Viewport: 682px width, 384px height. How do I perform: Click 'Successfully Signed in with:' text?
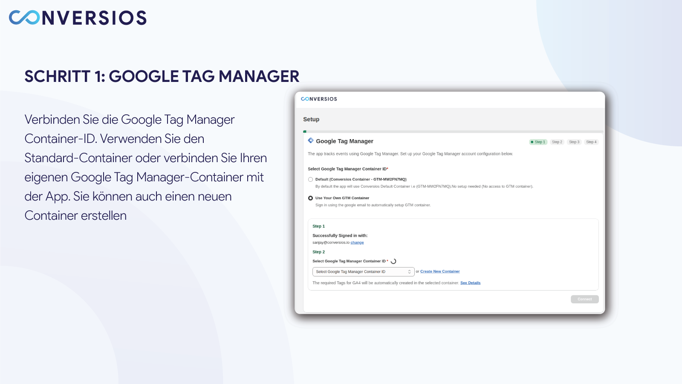(340, 236)
